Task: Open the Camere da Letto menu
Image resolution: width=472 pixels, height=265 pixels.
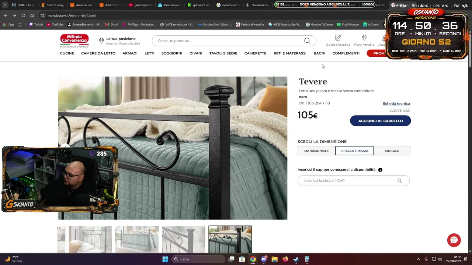Action: point(98,53)
